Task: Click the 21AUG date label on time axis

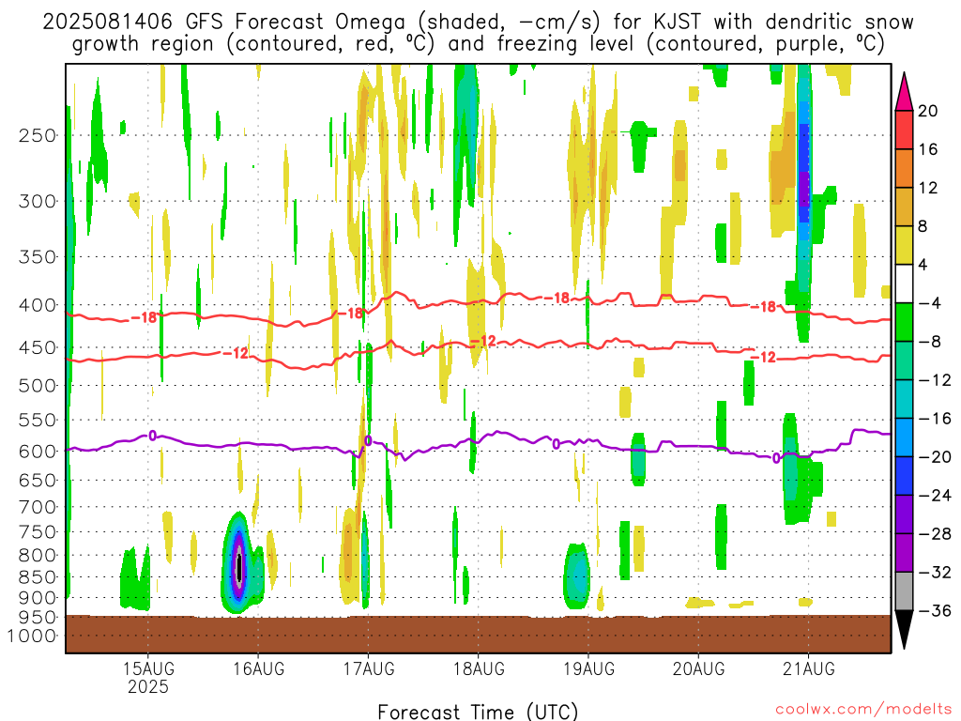Action: (808, 668)
